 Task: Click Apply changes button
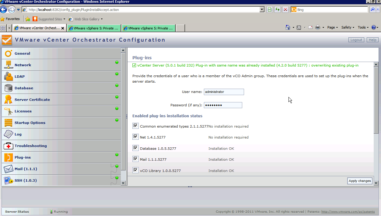click(x=360, y=181)
